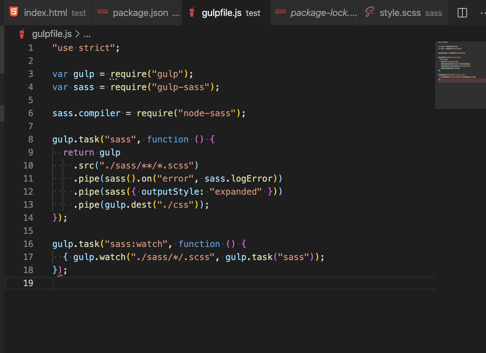The image size is (486, 353).
Task: Click the red squiggle error on line 18
Action: point(60,271)
